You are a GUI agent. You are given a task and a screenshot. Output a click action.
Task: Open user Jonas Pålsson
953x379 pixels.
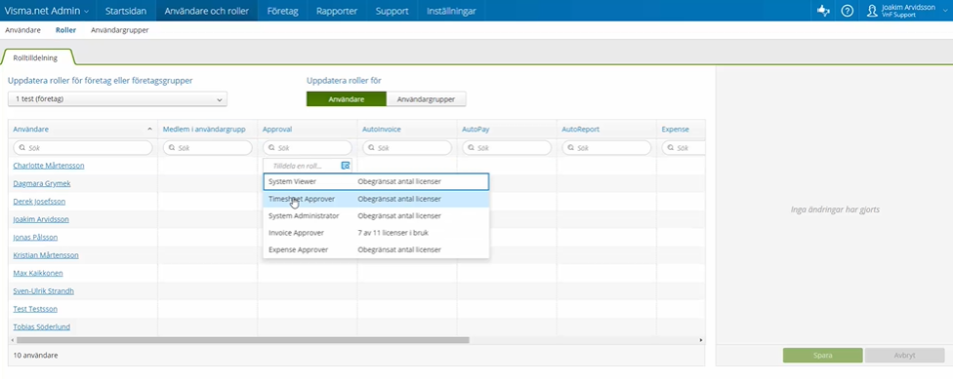point(35,237)
